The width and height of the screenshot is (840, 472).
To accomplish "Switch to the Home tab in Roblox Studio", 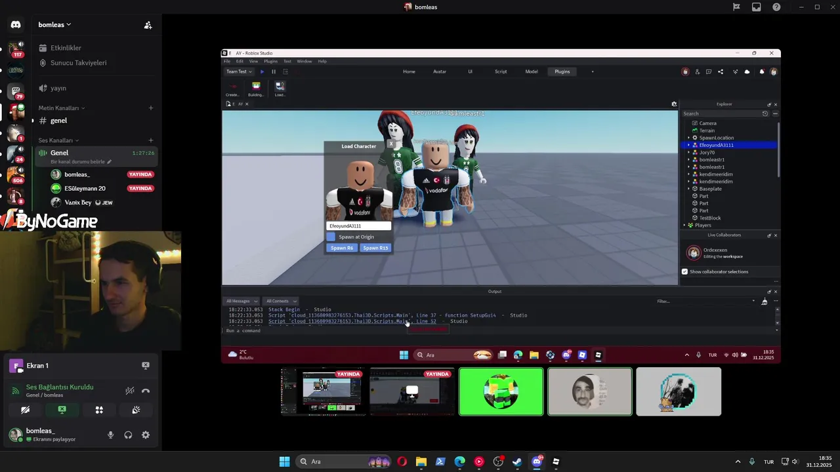I will (x=409, y=71).
